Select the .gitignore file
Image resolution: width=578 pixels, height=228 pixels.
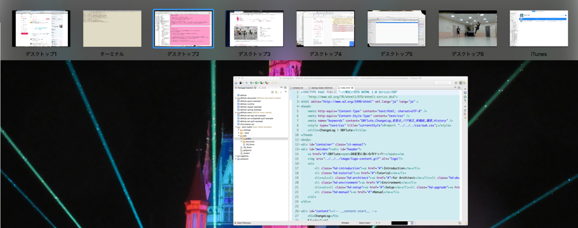(247, 150)
